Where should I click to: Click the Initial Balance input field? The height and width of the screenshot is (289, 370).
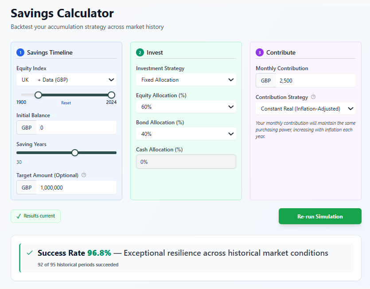pos(76,128)
